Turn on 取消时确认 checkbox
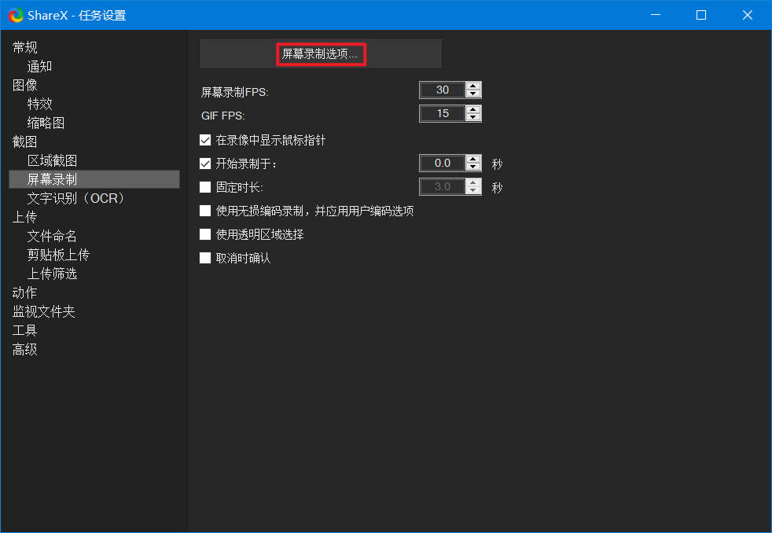Screen dimensions: 772x533 [x=205, y=258]
